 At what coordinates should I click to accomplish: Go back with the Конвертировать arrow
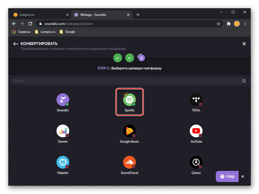point(16,44)
